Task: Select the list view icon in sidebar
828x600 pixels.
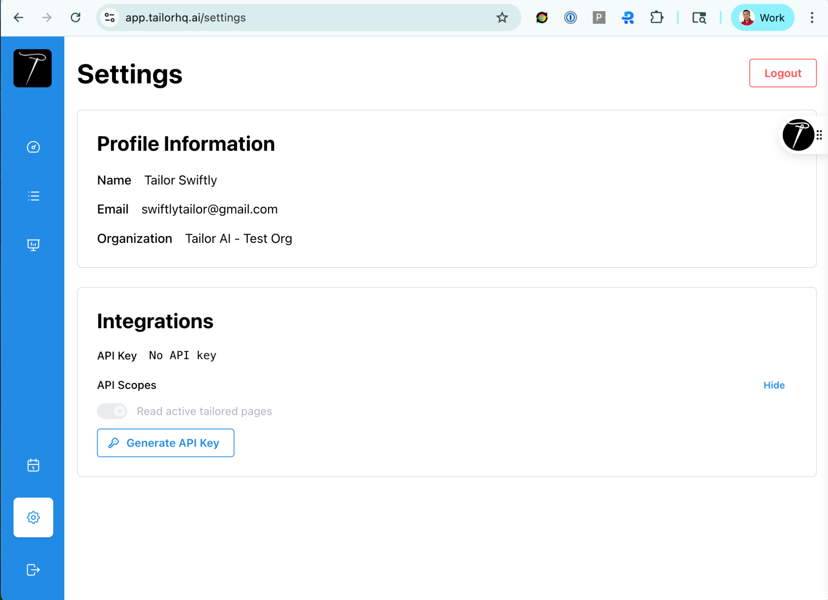Action: [33, 196]
